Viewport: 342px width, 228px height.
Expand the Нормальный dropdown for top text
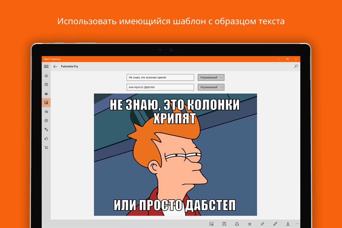(211, 77)
